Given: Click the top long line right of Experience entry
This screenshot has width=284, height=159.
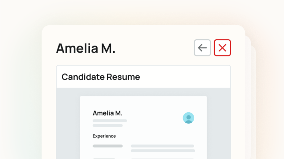Looking at the screenshot, I should click(x=162, y=146).
